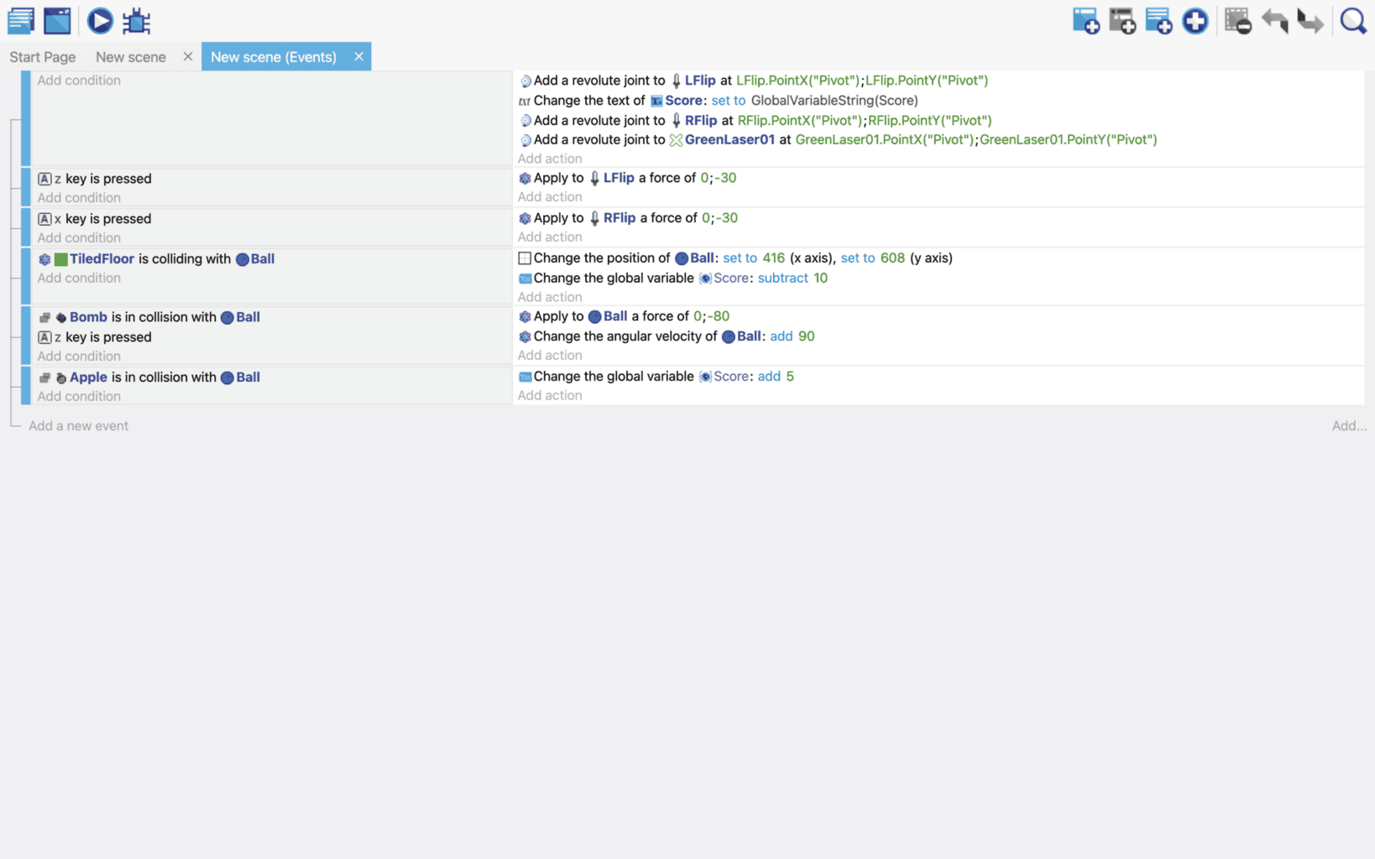1375x859 pixels.
Task: Undo the last change
Action: click(x=1274, y=21)
